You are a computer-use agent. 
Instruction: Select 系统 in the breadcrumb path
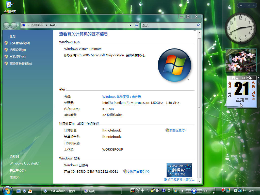pyautogui.click(x=53, y=25)
